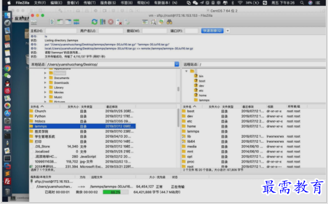The width and height of the screenshot is (328, 204).
Task: Toggle transfer queue display icon
Action: [77, 22]
